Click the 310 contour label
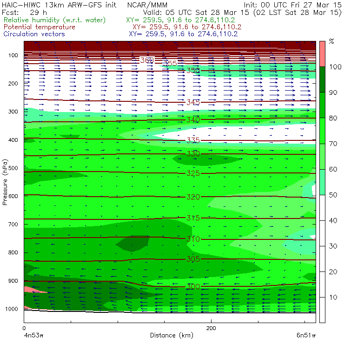 193,238
